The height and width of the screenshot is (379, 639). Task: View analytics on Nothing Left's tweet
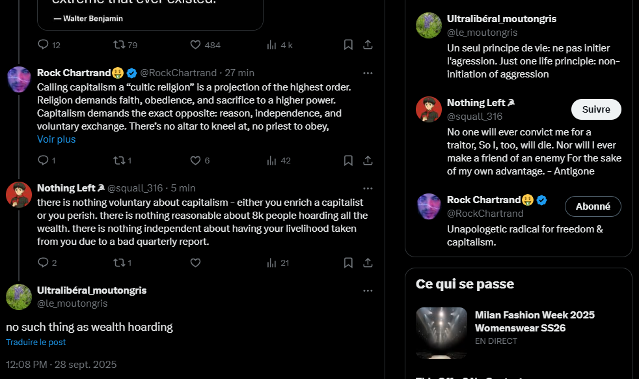click(278, 262)
